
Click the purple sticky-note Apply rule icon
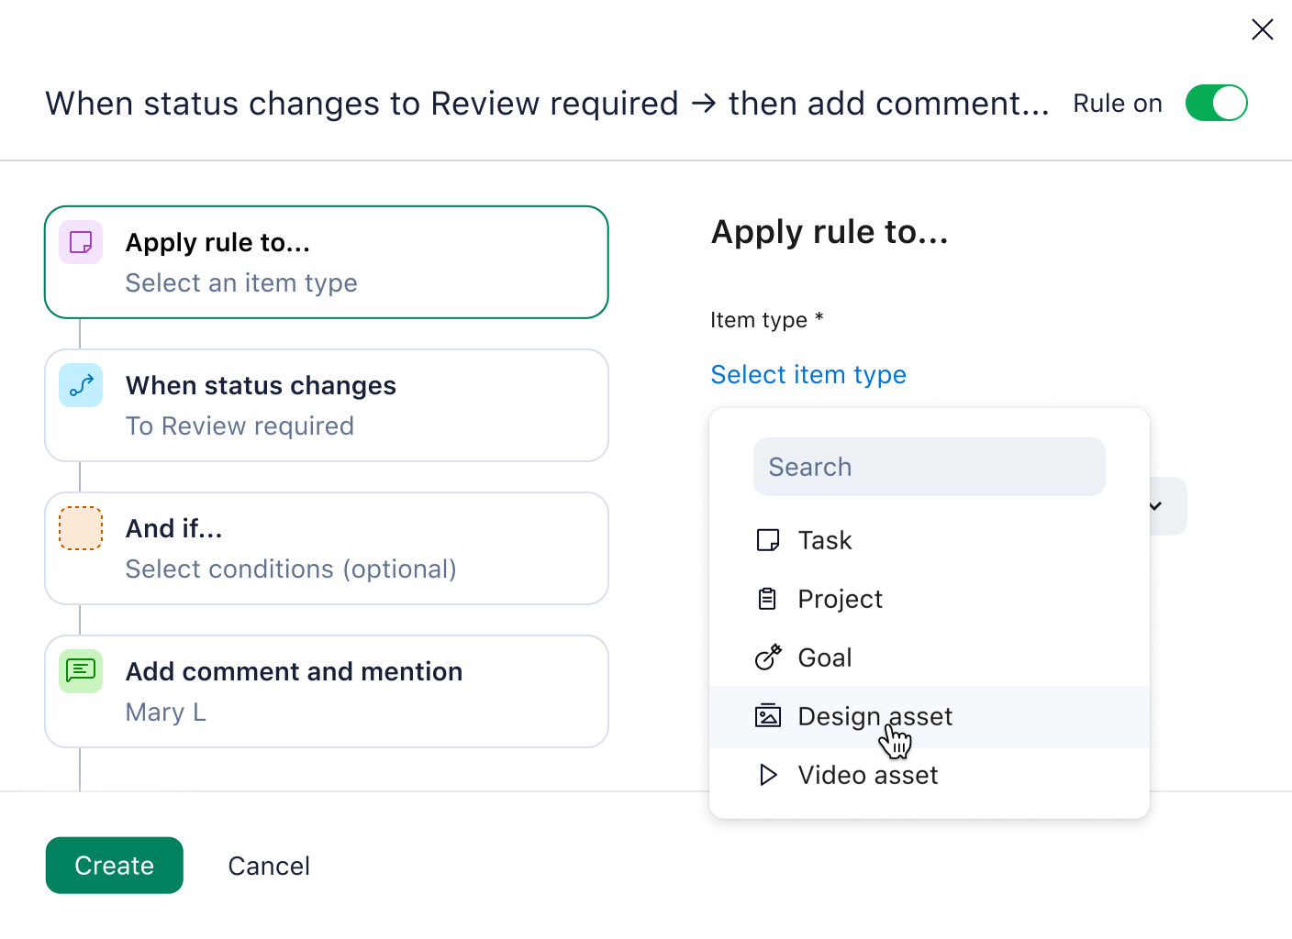(81, 242)
